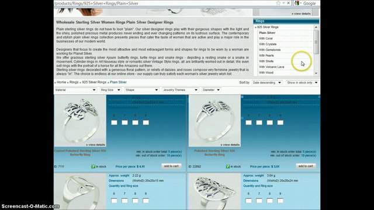Select With Coral category in sidebar
The image size is (374, 210).
coord(266,38)
